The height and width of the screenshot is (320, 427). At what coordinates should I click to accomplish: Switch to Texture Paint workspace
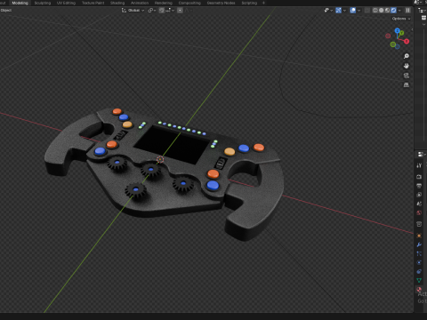coord(93,3)
